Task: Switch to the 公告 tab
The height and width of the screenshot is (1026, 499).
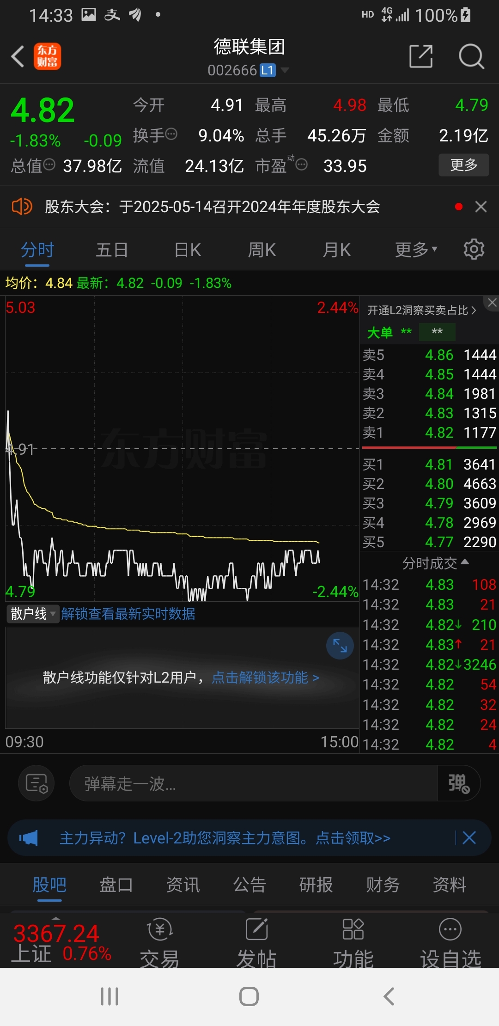Action: pos(249,885)
